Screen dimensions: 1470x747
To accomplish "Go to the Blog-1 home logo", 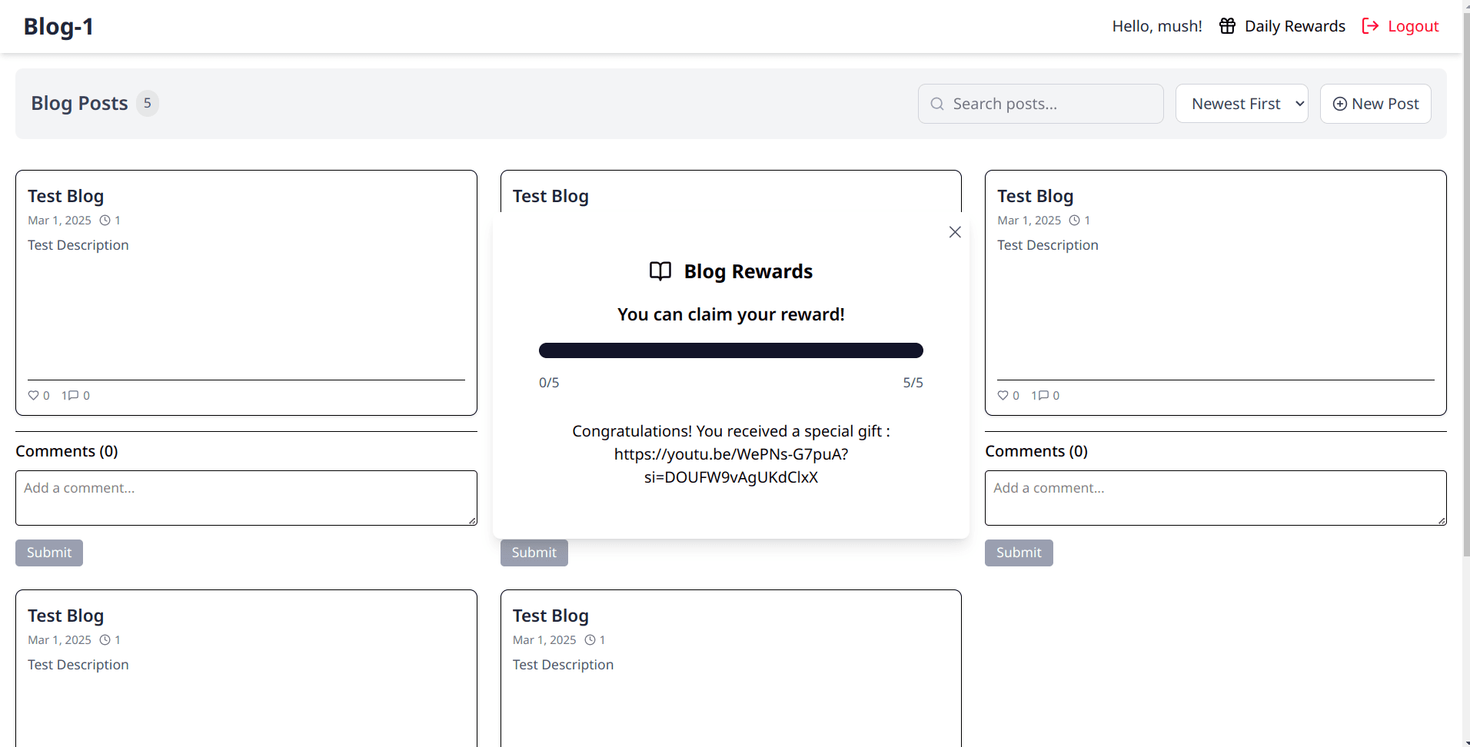I will pos(58,26).
